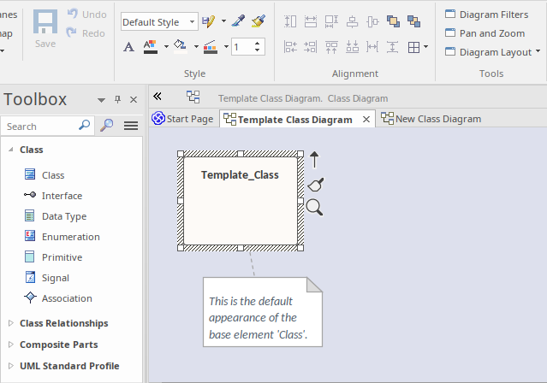Click the Quick Linker arrow beside Template_Class
The image size is (547, 383).
click(x=314, y=159)
